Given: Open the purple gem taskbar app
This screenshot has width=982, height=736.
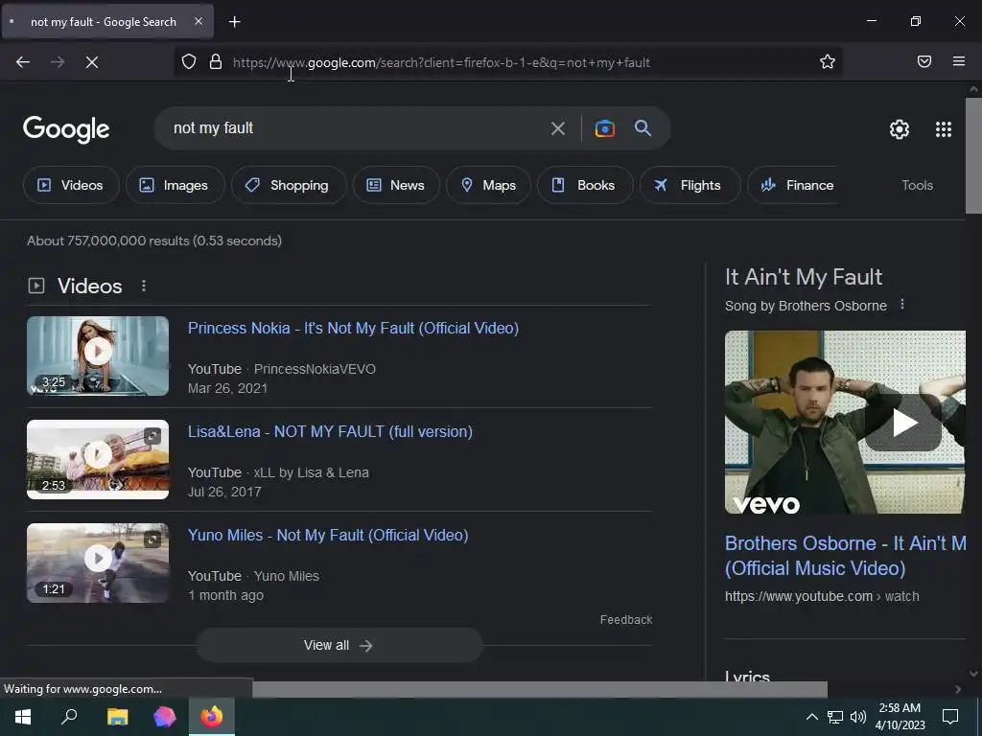Looking at the screenshot, I should (x=165, y=717).
